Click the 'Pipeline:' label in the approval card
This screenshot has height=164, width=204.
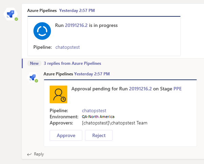pyautogui.click(x=59, y=110)
